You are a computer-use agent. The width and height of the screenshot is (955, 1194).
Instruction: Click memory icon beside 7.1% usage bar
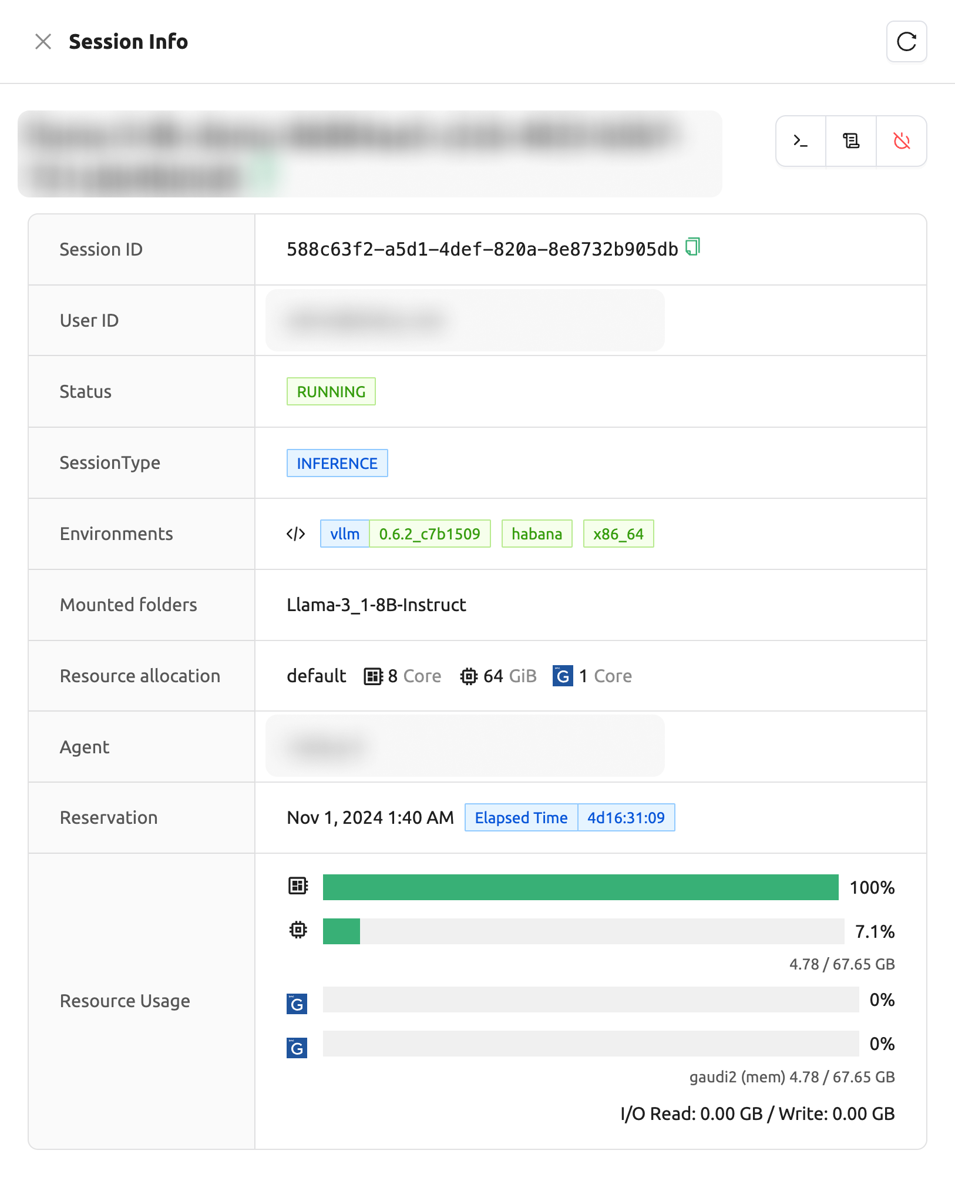pos(298,930)
